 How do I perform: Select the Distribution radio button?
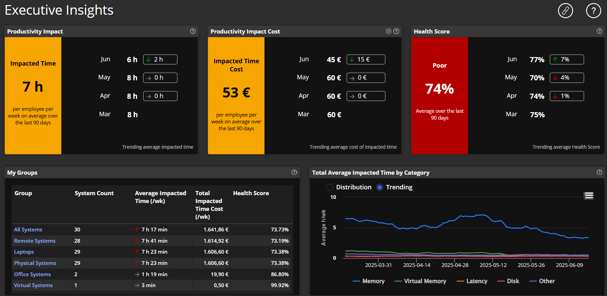click(x=330, y=187)
